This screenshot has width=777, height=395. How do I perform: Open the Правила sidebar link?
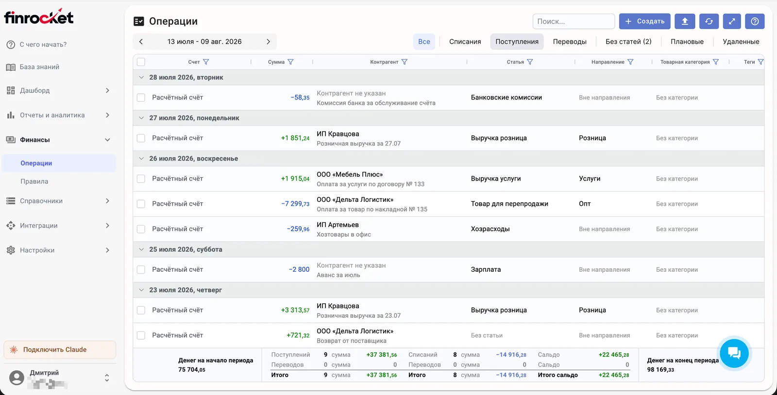34,181
